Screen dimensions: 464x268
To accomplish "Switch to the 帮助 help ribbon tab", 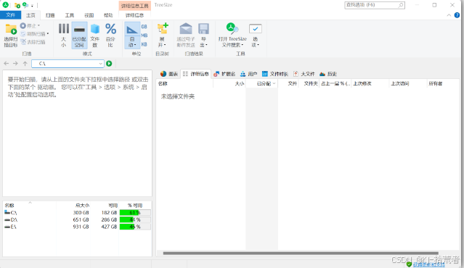I will pos(108,15).
